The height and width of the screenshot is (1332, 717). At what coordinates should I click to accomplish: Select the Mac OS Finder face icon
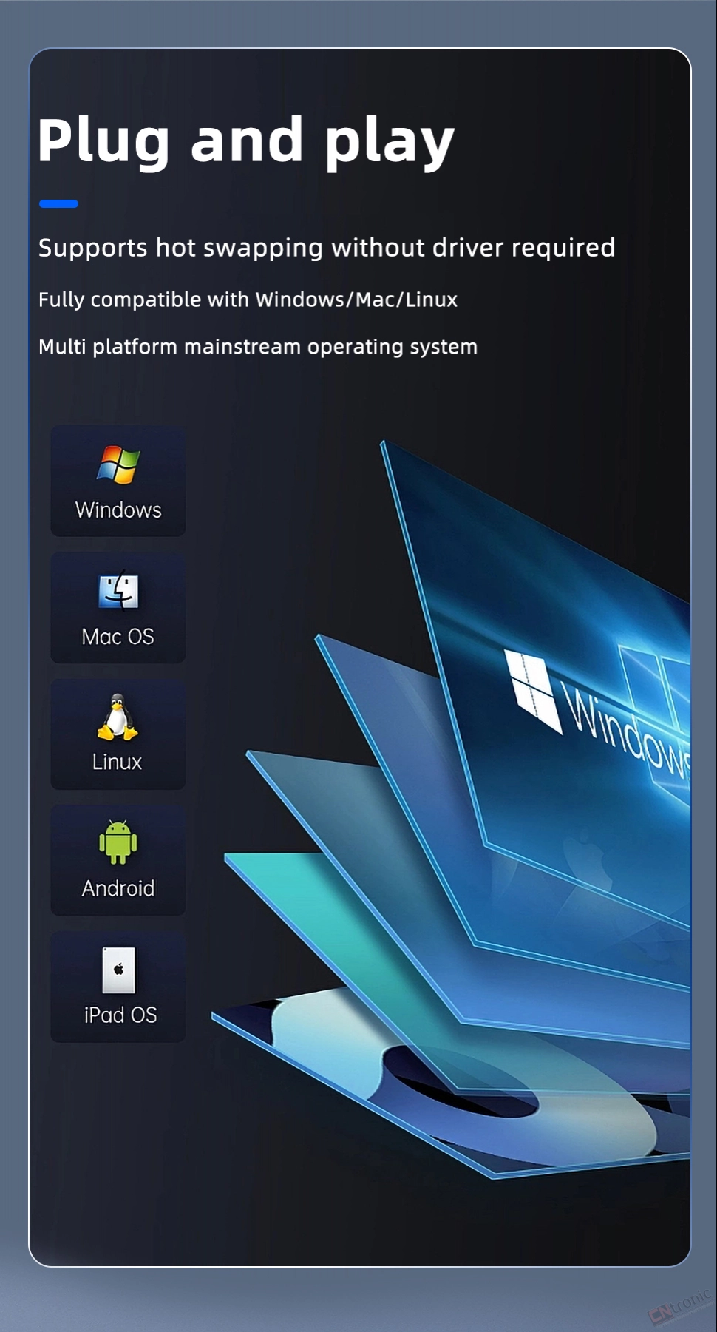[x=118, y=591]
